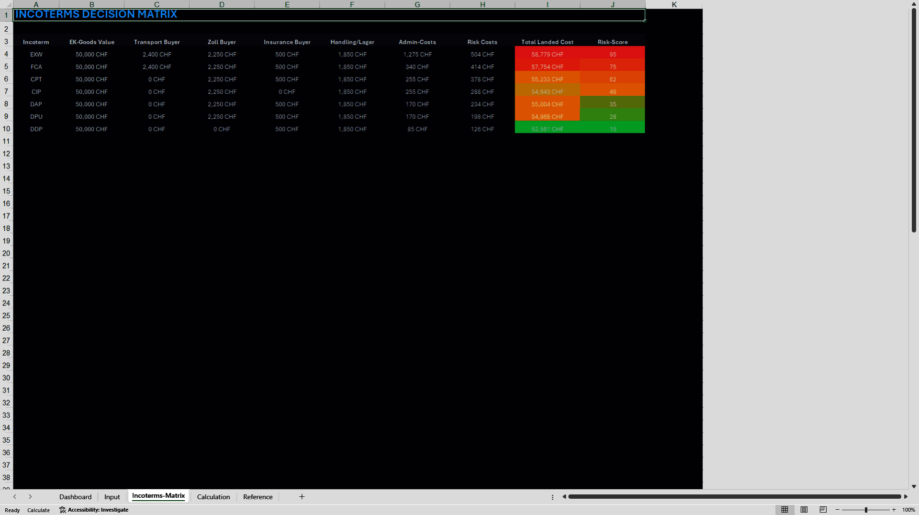
Task: Select row 20 header
Action: point(6,253)
